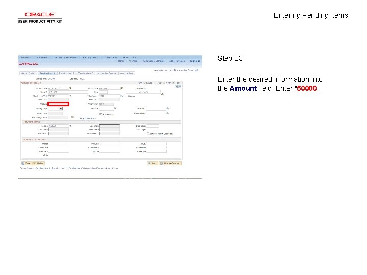Select the Pending Item 1 tab

pos(47,73)
